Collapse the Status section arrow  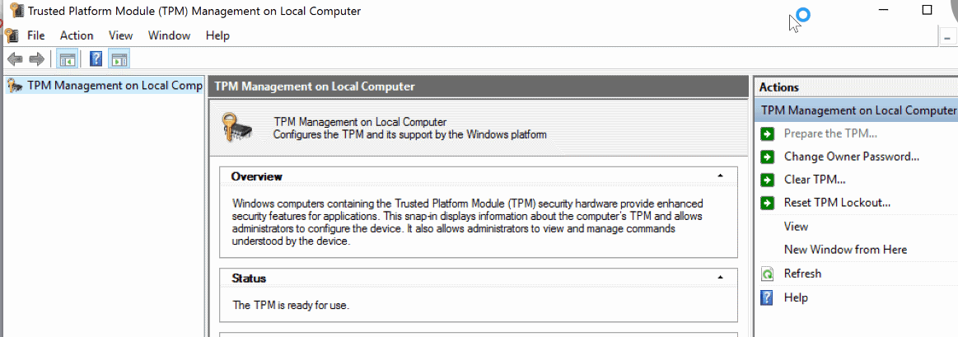click(720, 278)
